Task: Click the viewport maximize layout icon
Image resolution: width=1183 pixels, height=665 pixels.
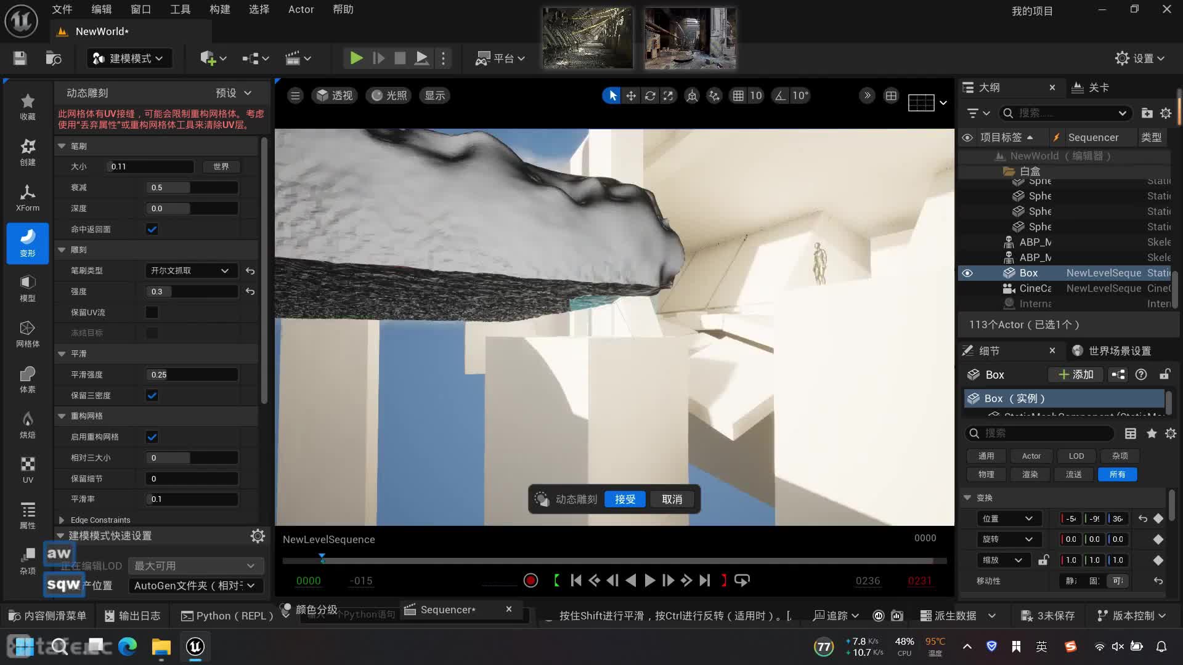Action: (891, 95)
